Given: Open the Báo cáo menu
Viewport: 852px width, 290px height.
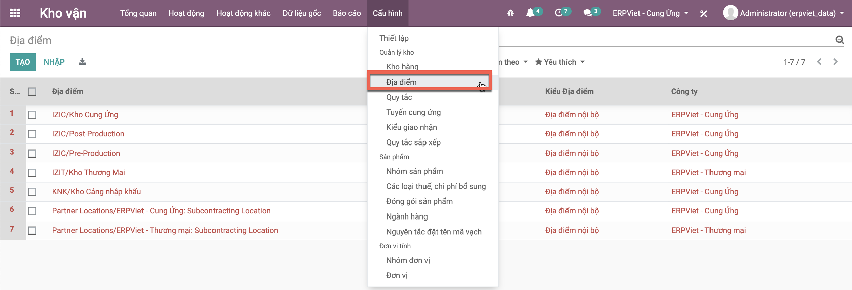Looking at the screenshot, I should point(346,13).
